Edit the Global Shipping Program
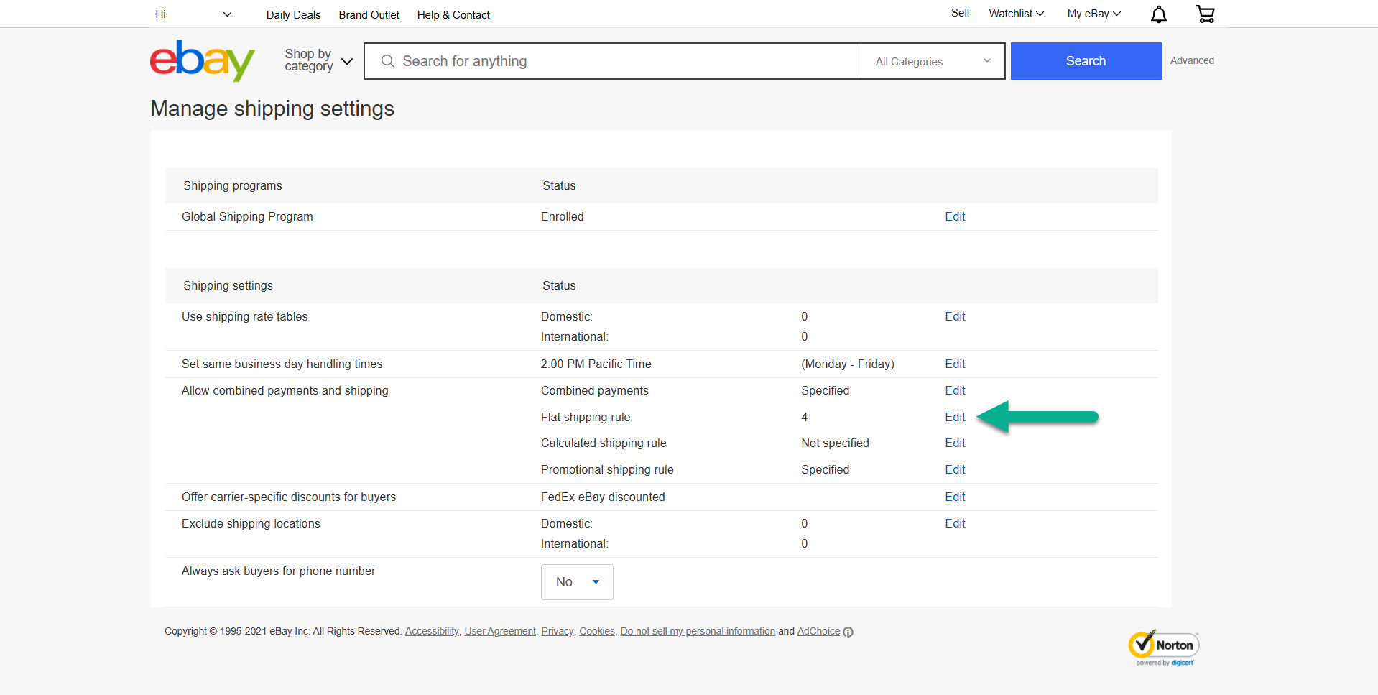 point(955,216)
